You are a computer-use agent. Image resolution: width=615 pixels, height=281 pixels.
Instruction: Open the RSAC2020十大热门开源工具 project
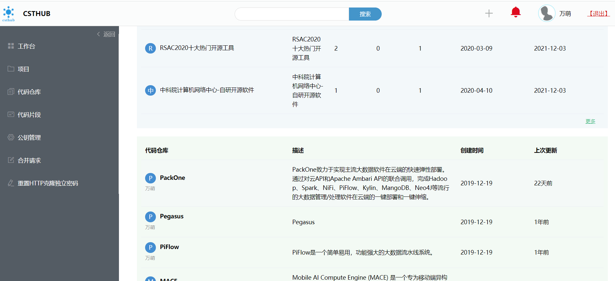197,48
